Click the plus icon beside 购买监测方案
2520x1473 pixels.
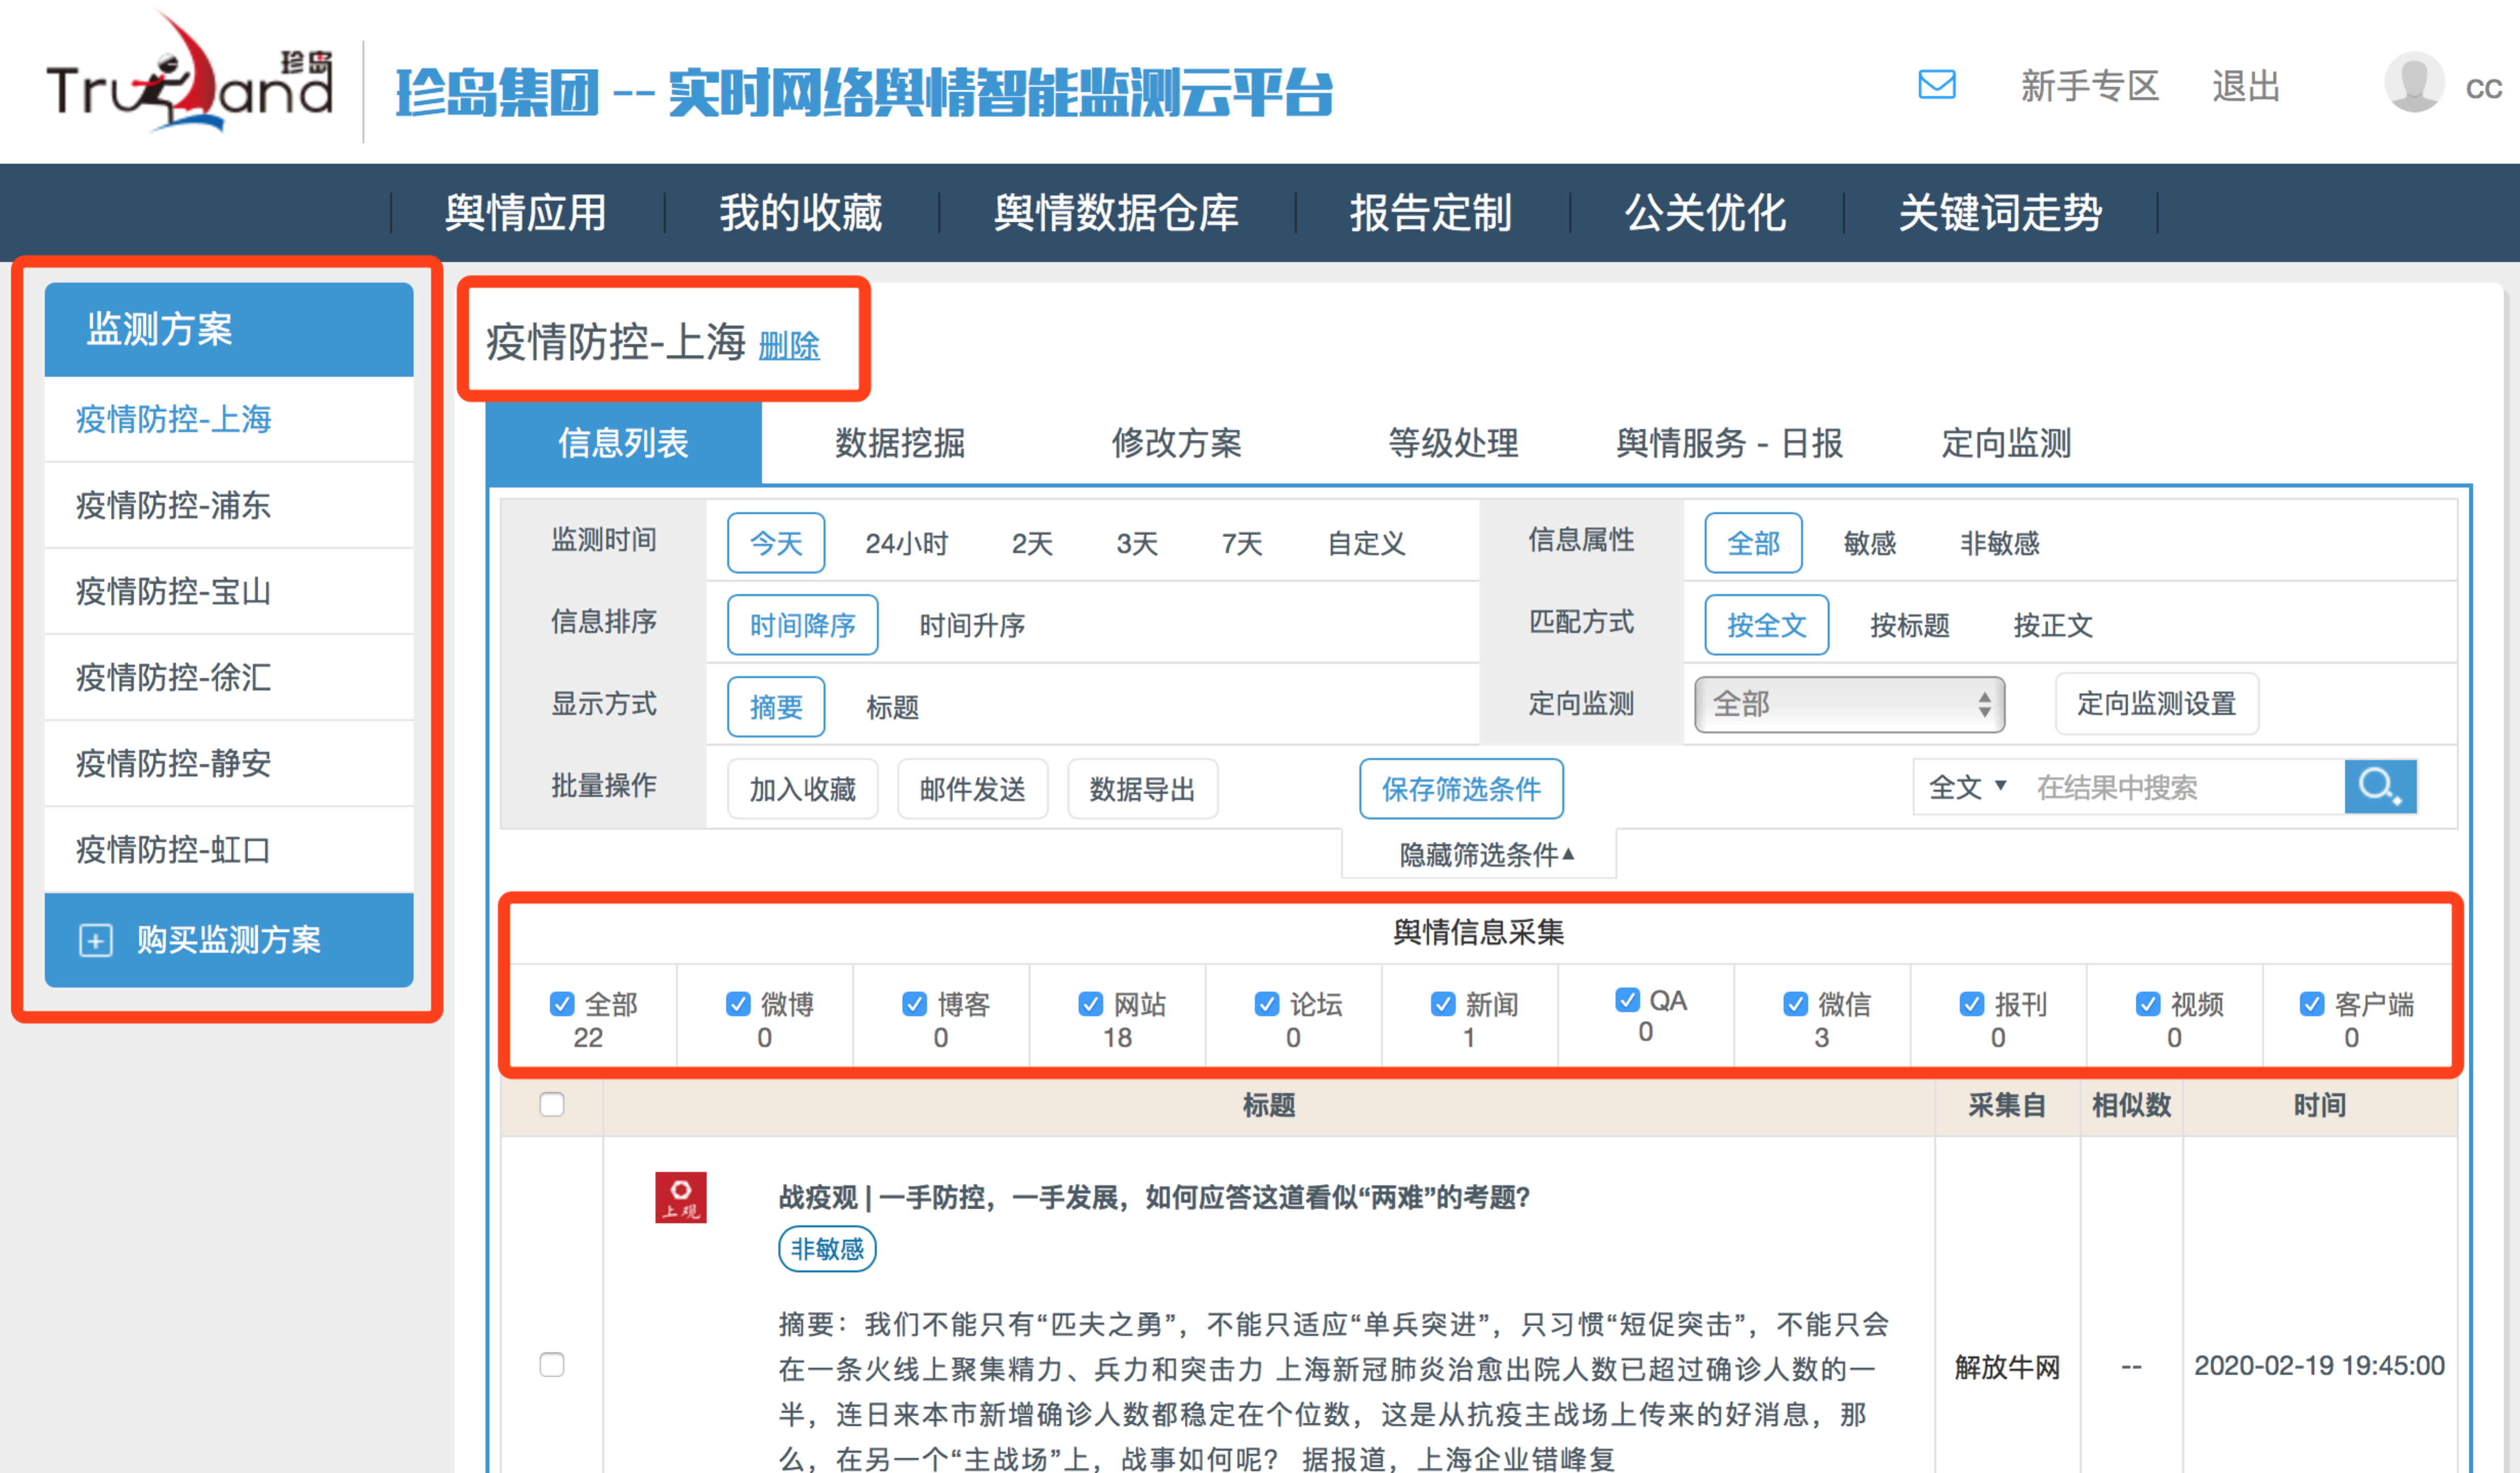click(x=95, y=940)
